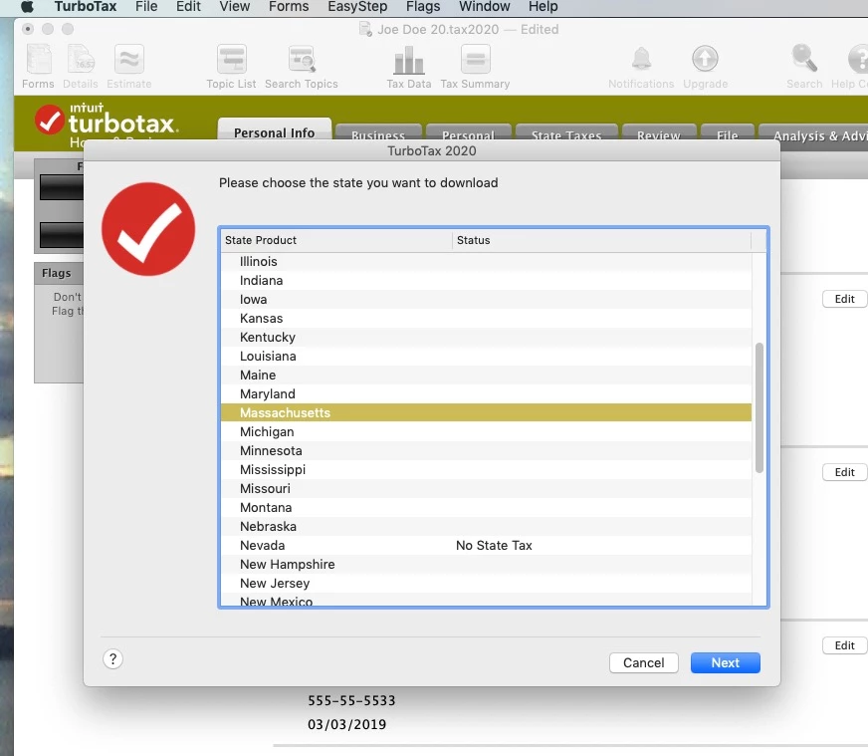868x756 pixels.
Task: Click the Next button
Action: coord(726,663)
